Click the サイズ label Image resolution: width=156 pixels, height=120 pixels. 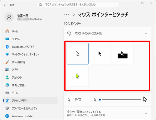(x=78, y=100)
